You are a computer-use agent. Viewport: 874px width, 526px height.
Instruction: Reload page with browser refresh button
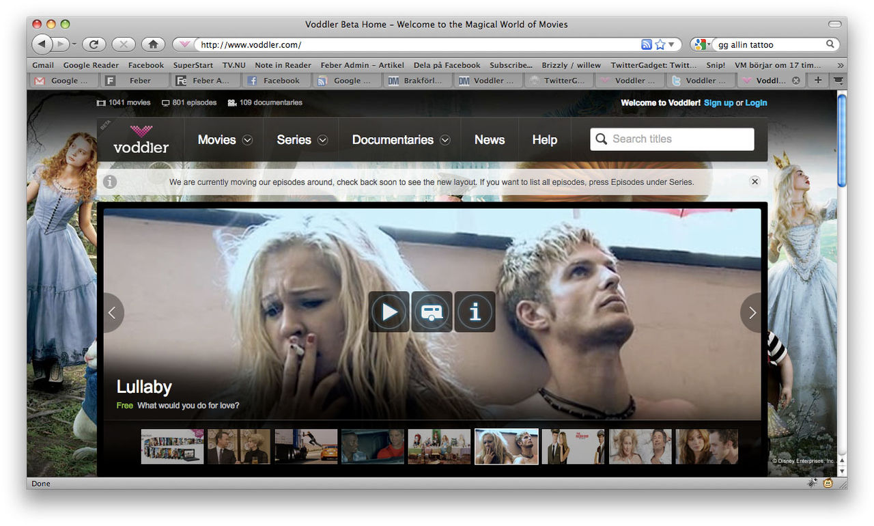tap(94, 44)
